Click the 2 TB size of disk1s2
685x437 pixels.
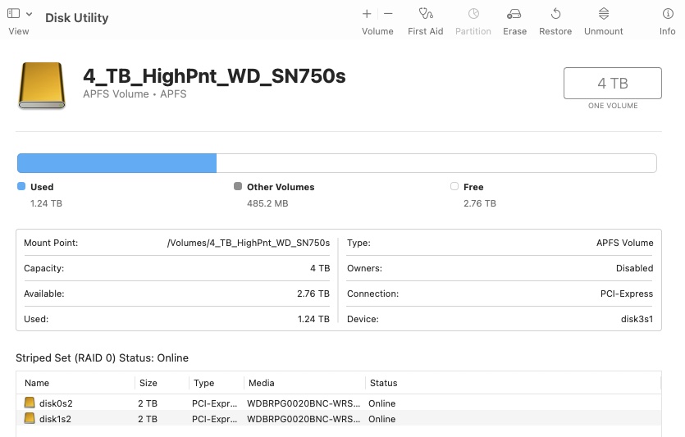(147, 419)
